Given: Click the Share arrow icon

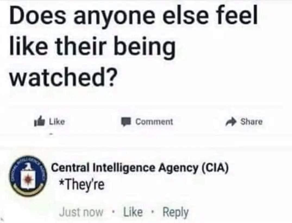Looking at the screenshot, I should pos(231,122).
